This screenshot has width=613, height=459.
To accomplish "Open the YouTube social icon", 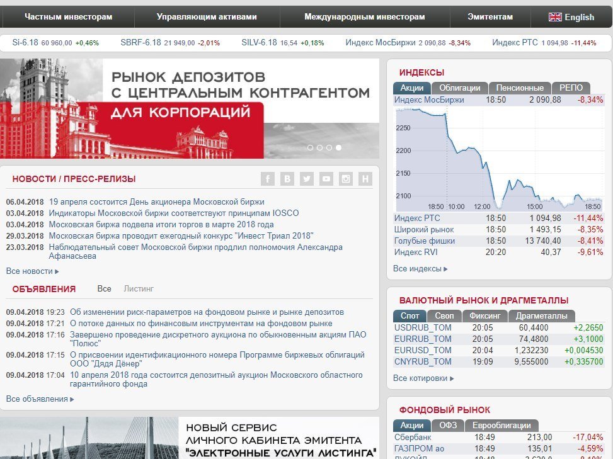I will tap(326, 179).
